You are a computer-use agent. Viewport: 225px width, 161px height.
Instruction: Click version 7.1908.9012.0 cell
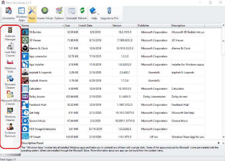pyautogui.click(x=124, y=40)
